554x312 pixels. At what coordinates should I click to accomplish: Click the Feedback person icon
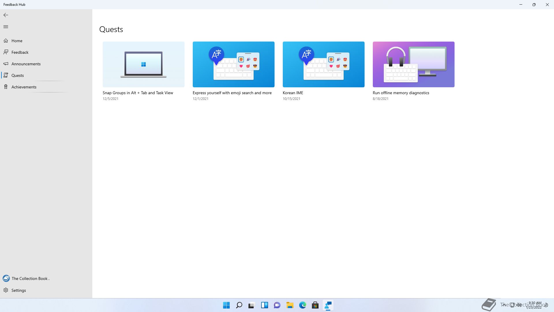pyautogui.click(x=6, y=52)
